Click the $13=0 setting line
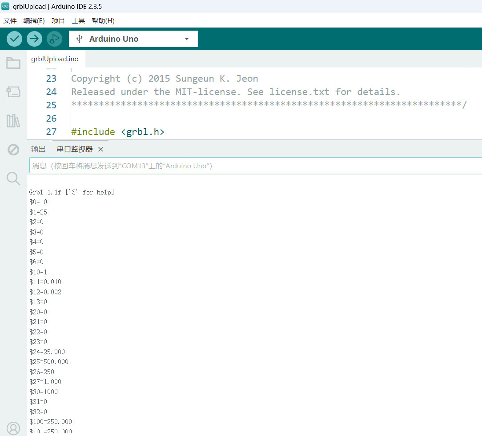The height and width of the screenshot is (436, 482). point(38,302)
